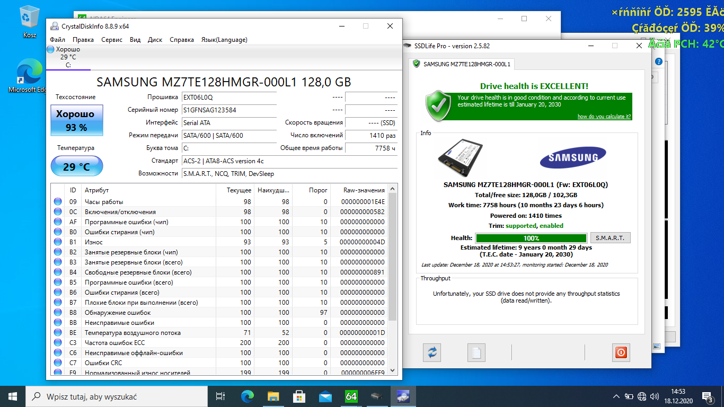This screenshot has height=407, width=724.
Task: Click the Samsung logo in SSDLife
Action: (x=572, y=157)
